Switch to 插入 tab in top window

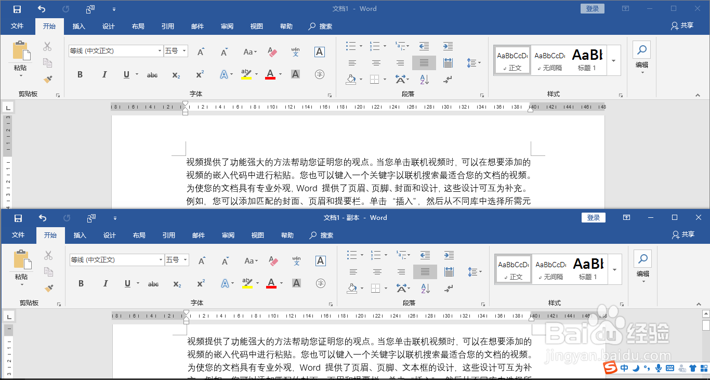click(78, 27)
